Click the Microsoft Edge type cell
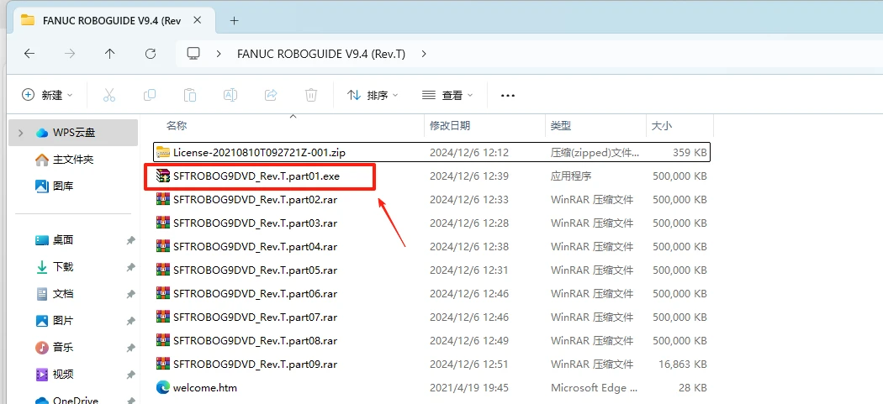The height and width of the screenshot is (404, 883). click(x=594, y=388)
